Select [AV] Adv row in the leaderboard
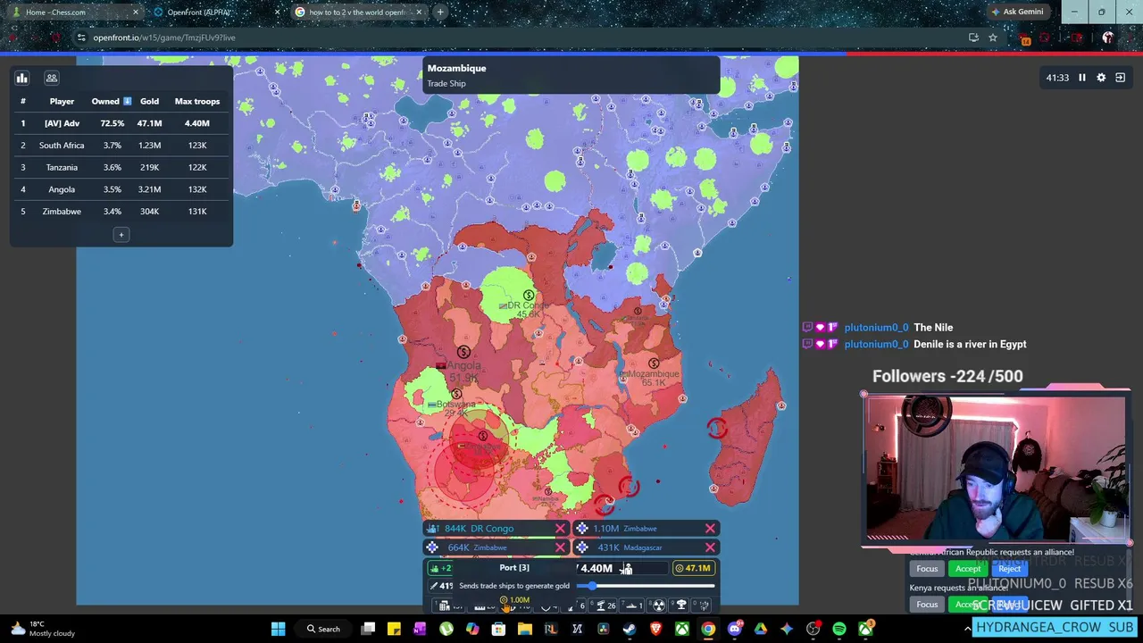 121,123
